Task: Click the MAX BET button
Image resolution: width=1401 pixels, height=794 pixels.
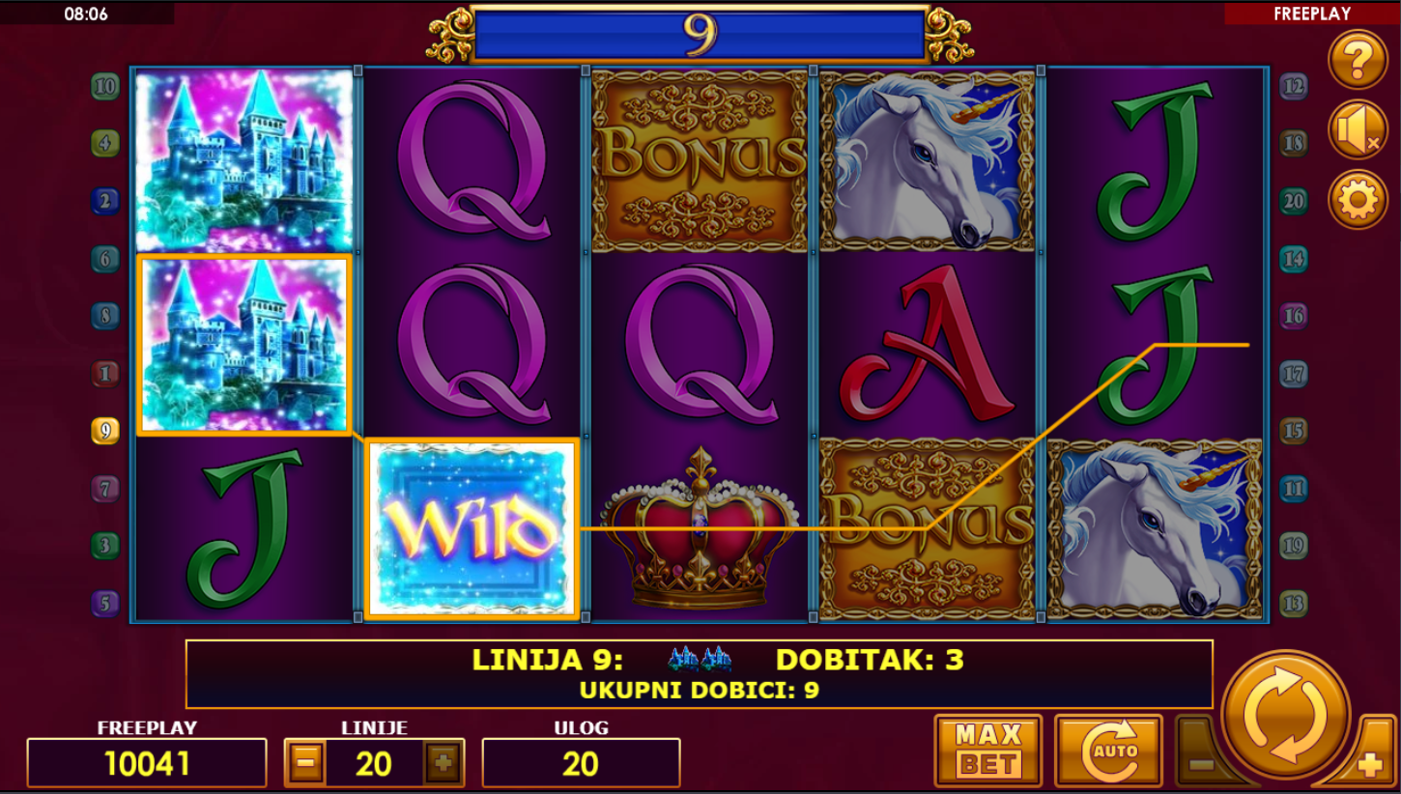Action: (x=988, y=751)
